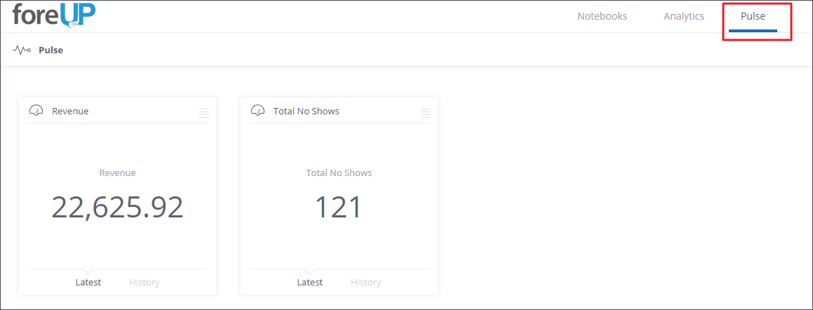Open the Total No Shows card hamburger menu
Screen dimensions: 813x310
426,113
